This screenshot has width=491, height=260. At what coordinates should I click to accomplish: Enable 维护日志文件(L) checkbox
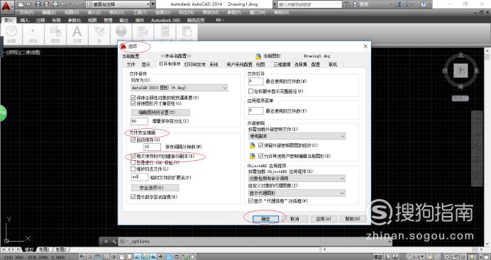tap(133, 169)
